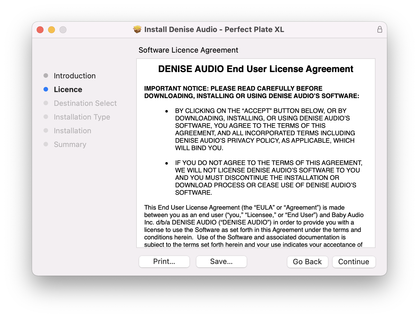Click the Installation step in the sidebar

(72, 131)
